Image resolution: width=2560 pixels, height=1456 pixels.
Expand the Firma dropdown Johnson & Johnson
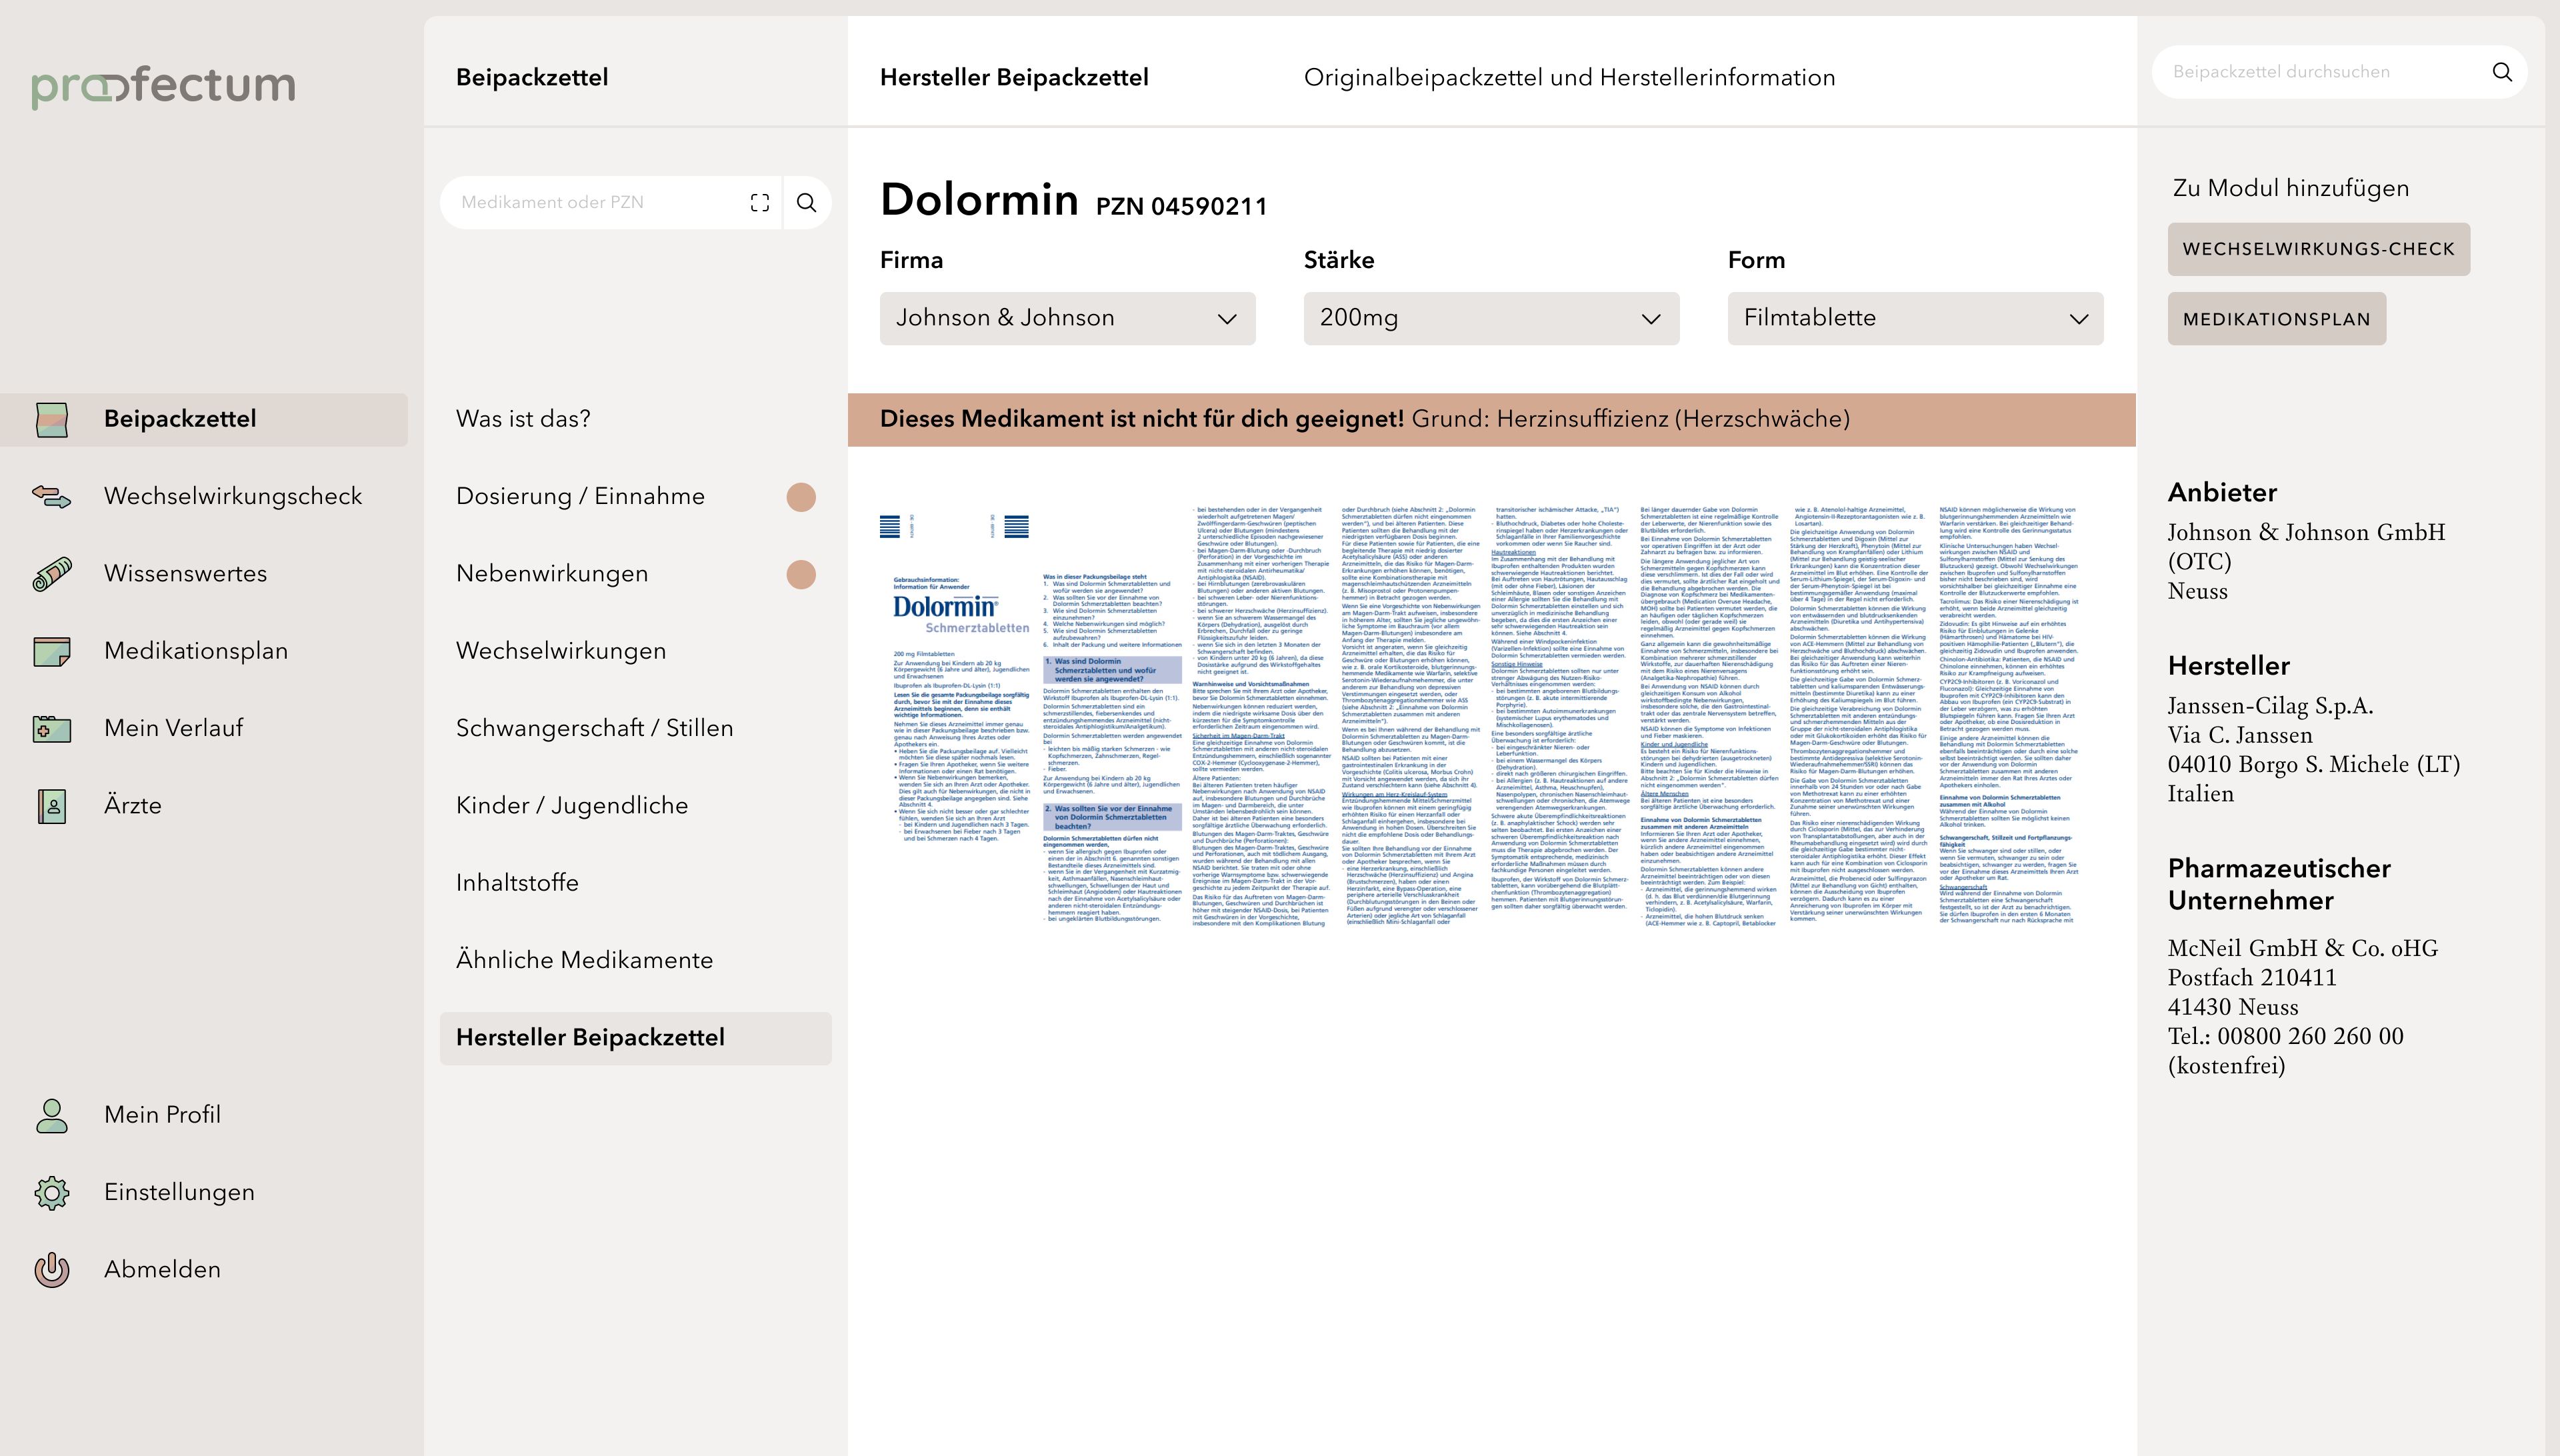[1067, 318]
